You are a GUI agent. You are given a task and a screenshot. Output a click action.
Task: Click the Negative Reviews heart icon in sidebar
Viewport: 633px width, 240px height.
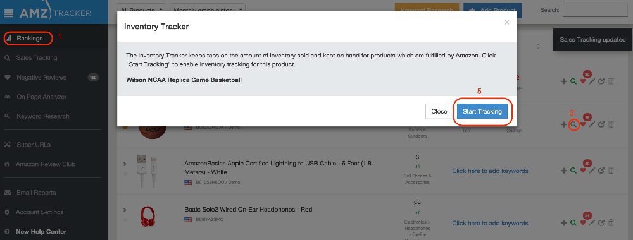[x=7, y=77]
